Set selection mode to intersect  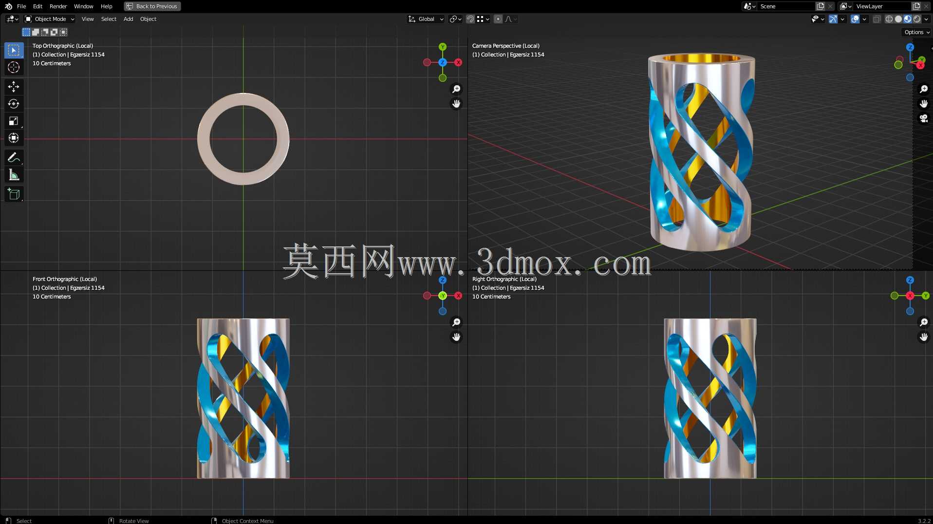tap(63, 32)
